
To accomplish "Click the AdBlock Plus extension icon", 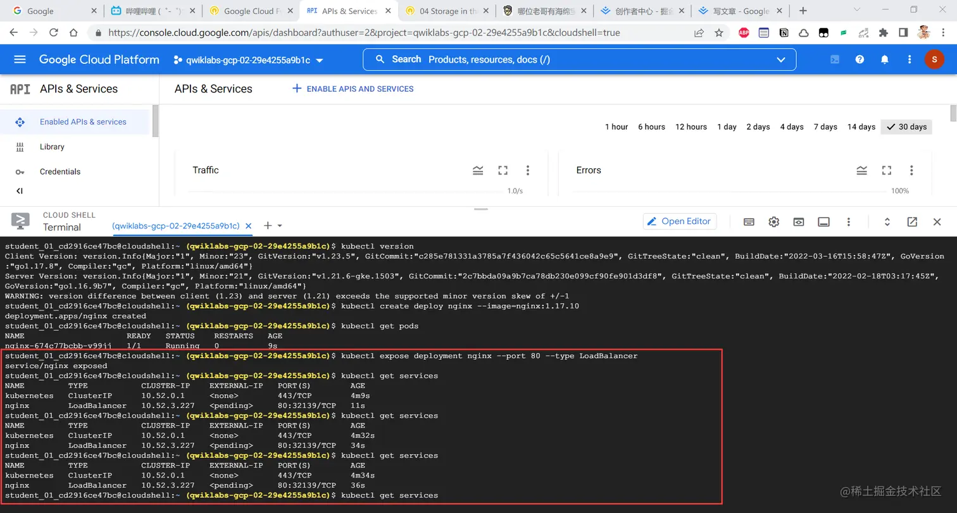I will coord(744,33).
